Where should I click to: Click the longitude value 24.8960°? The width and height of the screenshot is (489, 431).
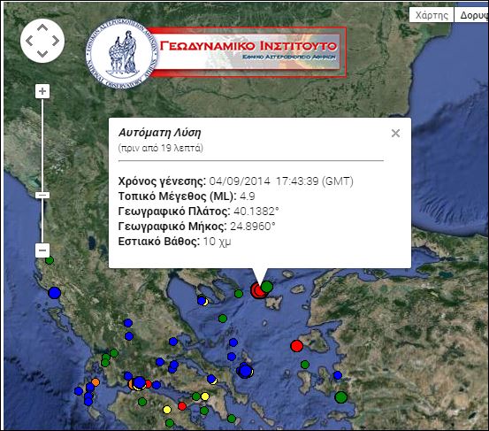tap(253, 227)
